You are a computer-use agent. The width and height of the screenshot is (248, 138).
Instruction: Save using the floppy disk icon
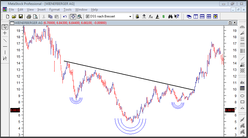pyautogui.click(x=21, y=16)
